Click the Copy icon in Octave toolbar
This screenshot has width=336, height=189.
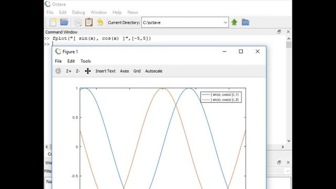click(x=78, y=23)
